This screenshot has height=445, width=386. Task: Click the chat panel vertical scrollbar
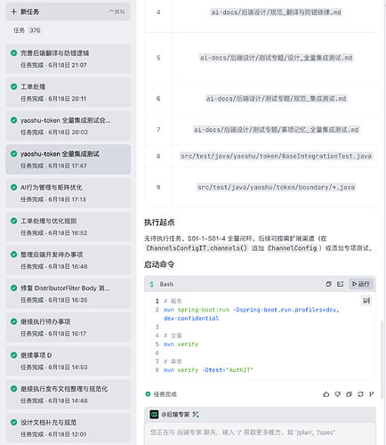382,359
